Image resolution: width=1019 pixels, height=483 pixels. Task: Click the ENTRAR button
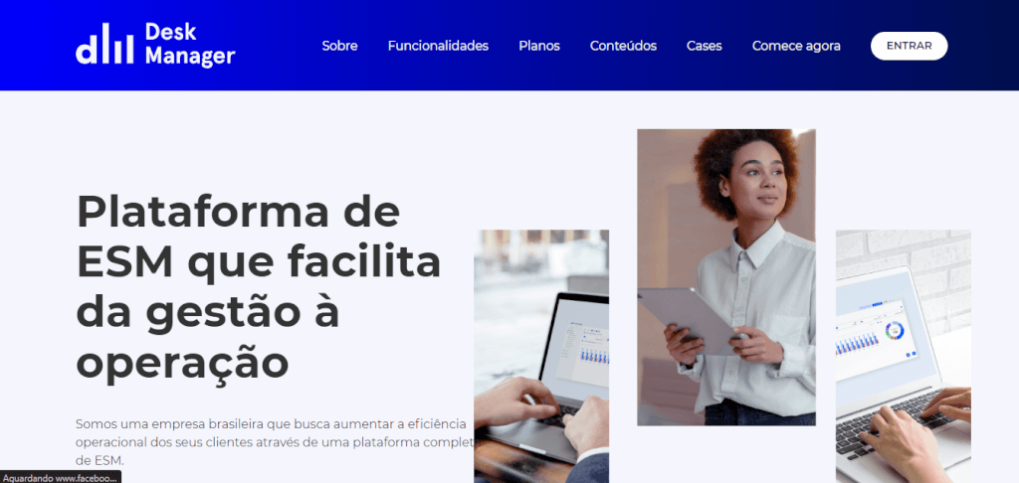pos(910,46)
